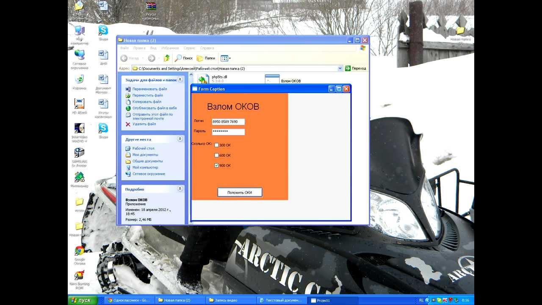The image size is (542, 305).
Task: Open Общие документы link
Action: pos(147,161)
